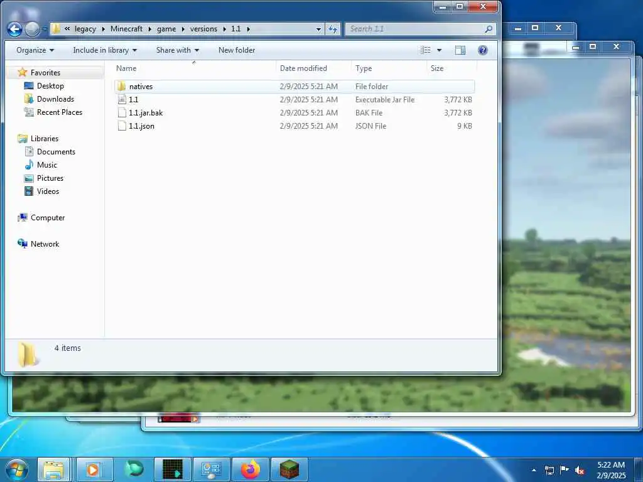The height and width of the screenshot is (482, 643).
Task: Change view with the views icon
Action: (x=426, y=50)
